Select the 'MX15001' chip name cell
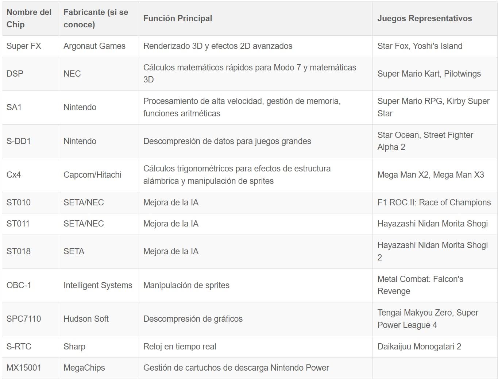 [x=24, y=368]
